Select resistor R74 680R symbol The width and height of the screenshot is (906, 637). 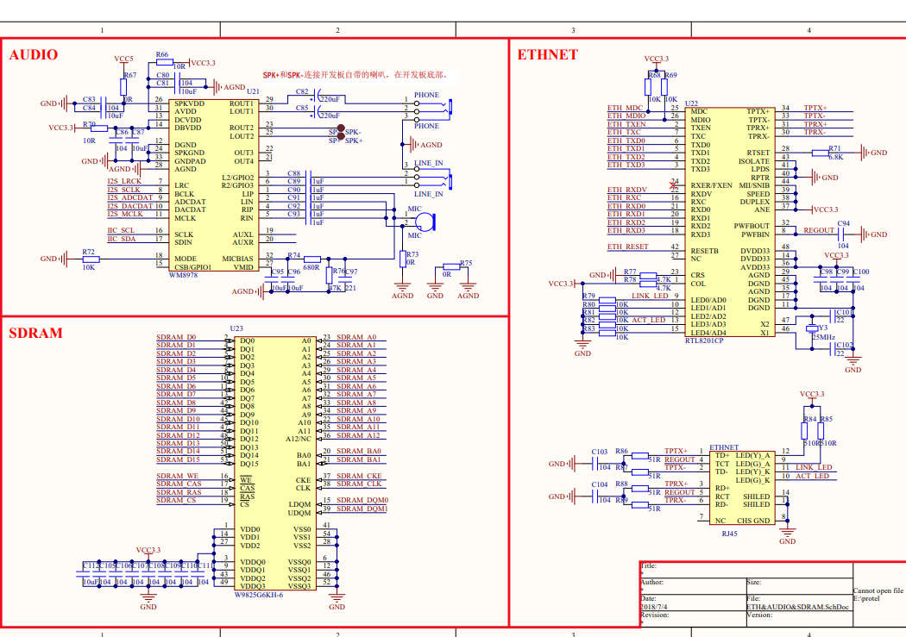click(312, 259)
